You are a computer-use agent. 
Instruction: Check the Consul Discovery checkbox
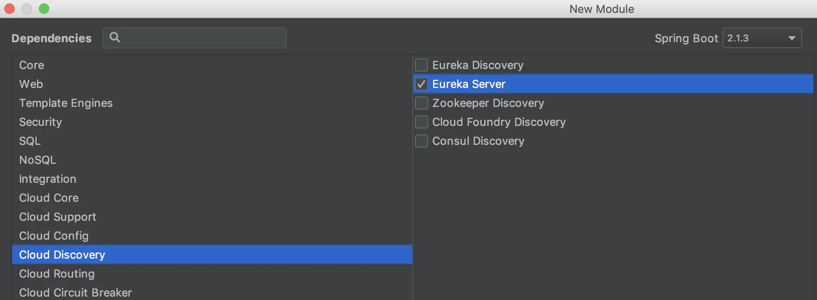(421, 141)
